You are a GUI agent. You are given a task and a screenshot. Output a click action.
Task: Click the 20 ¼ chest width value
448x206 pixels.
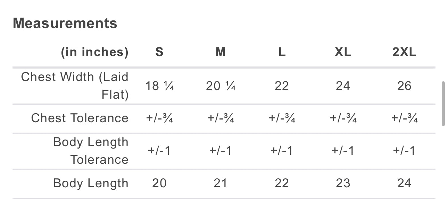pyautogui.click(x=221, y=86)
